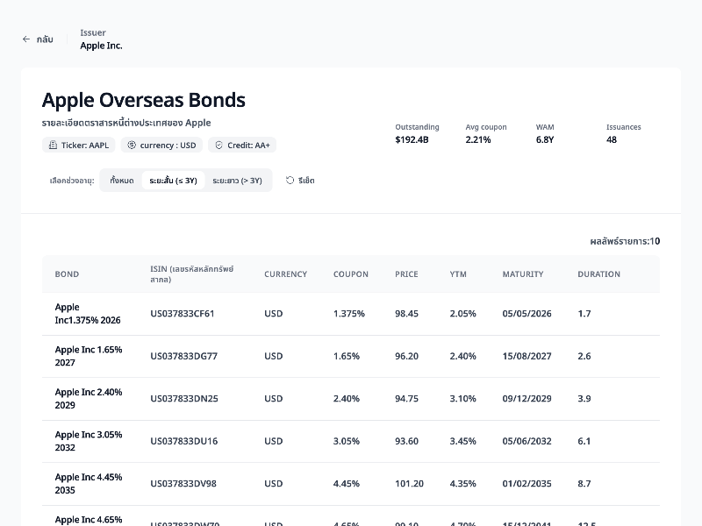
Task: Click the currency USD coin icon
Action: (x=132, y=145)
